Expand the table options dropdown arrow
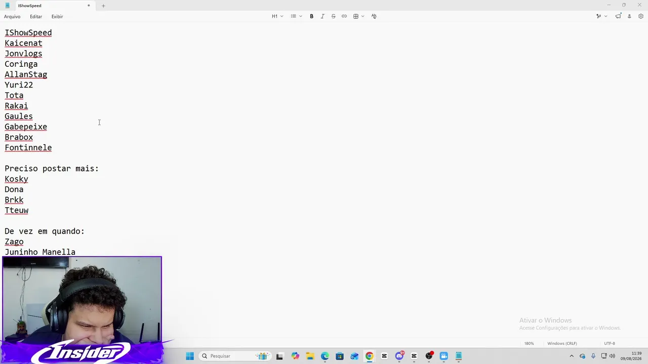 coord(363,16)
